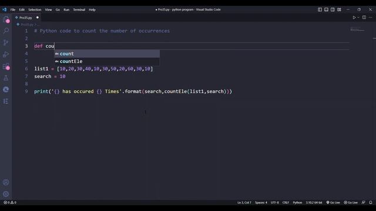Select Python 3.10.2 64-bit interpreter
Viewport: 376px width, 211px height.
[x=314, y=202]
